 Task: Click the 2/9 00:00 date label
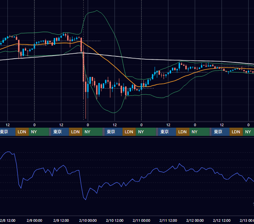pos(34,220)
